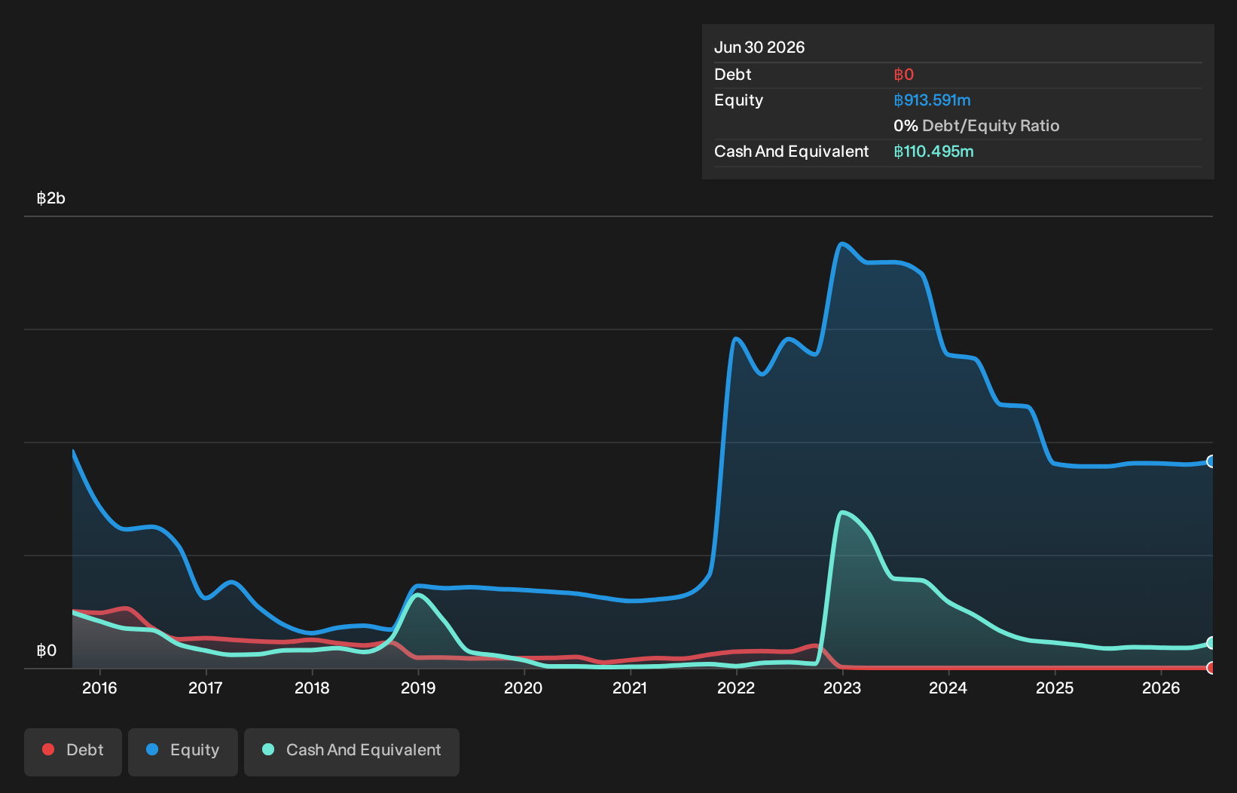
Task: Click the 2023 x-axis label
Action: pos(842,687)
